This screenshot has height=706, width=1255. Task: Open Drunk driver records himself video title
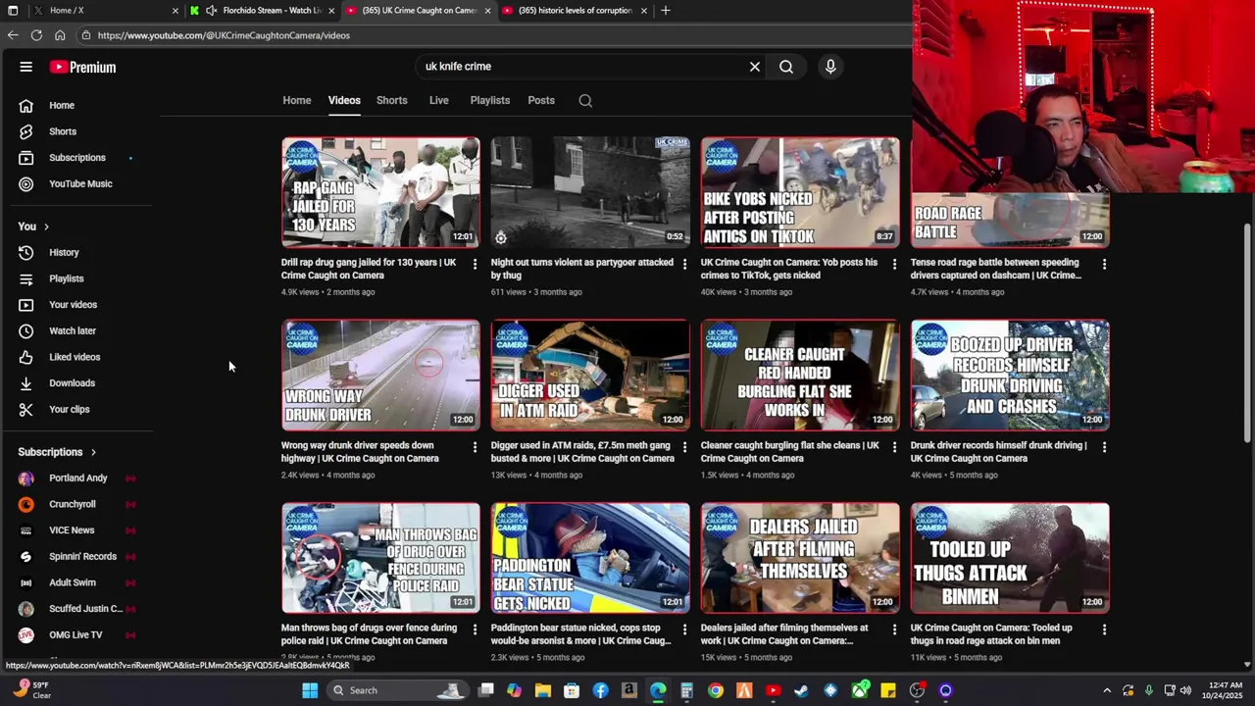click(x=998, y=452)
